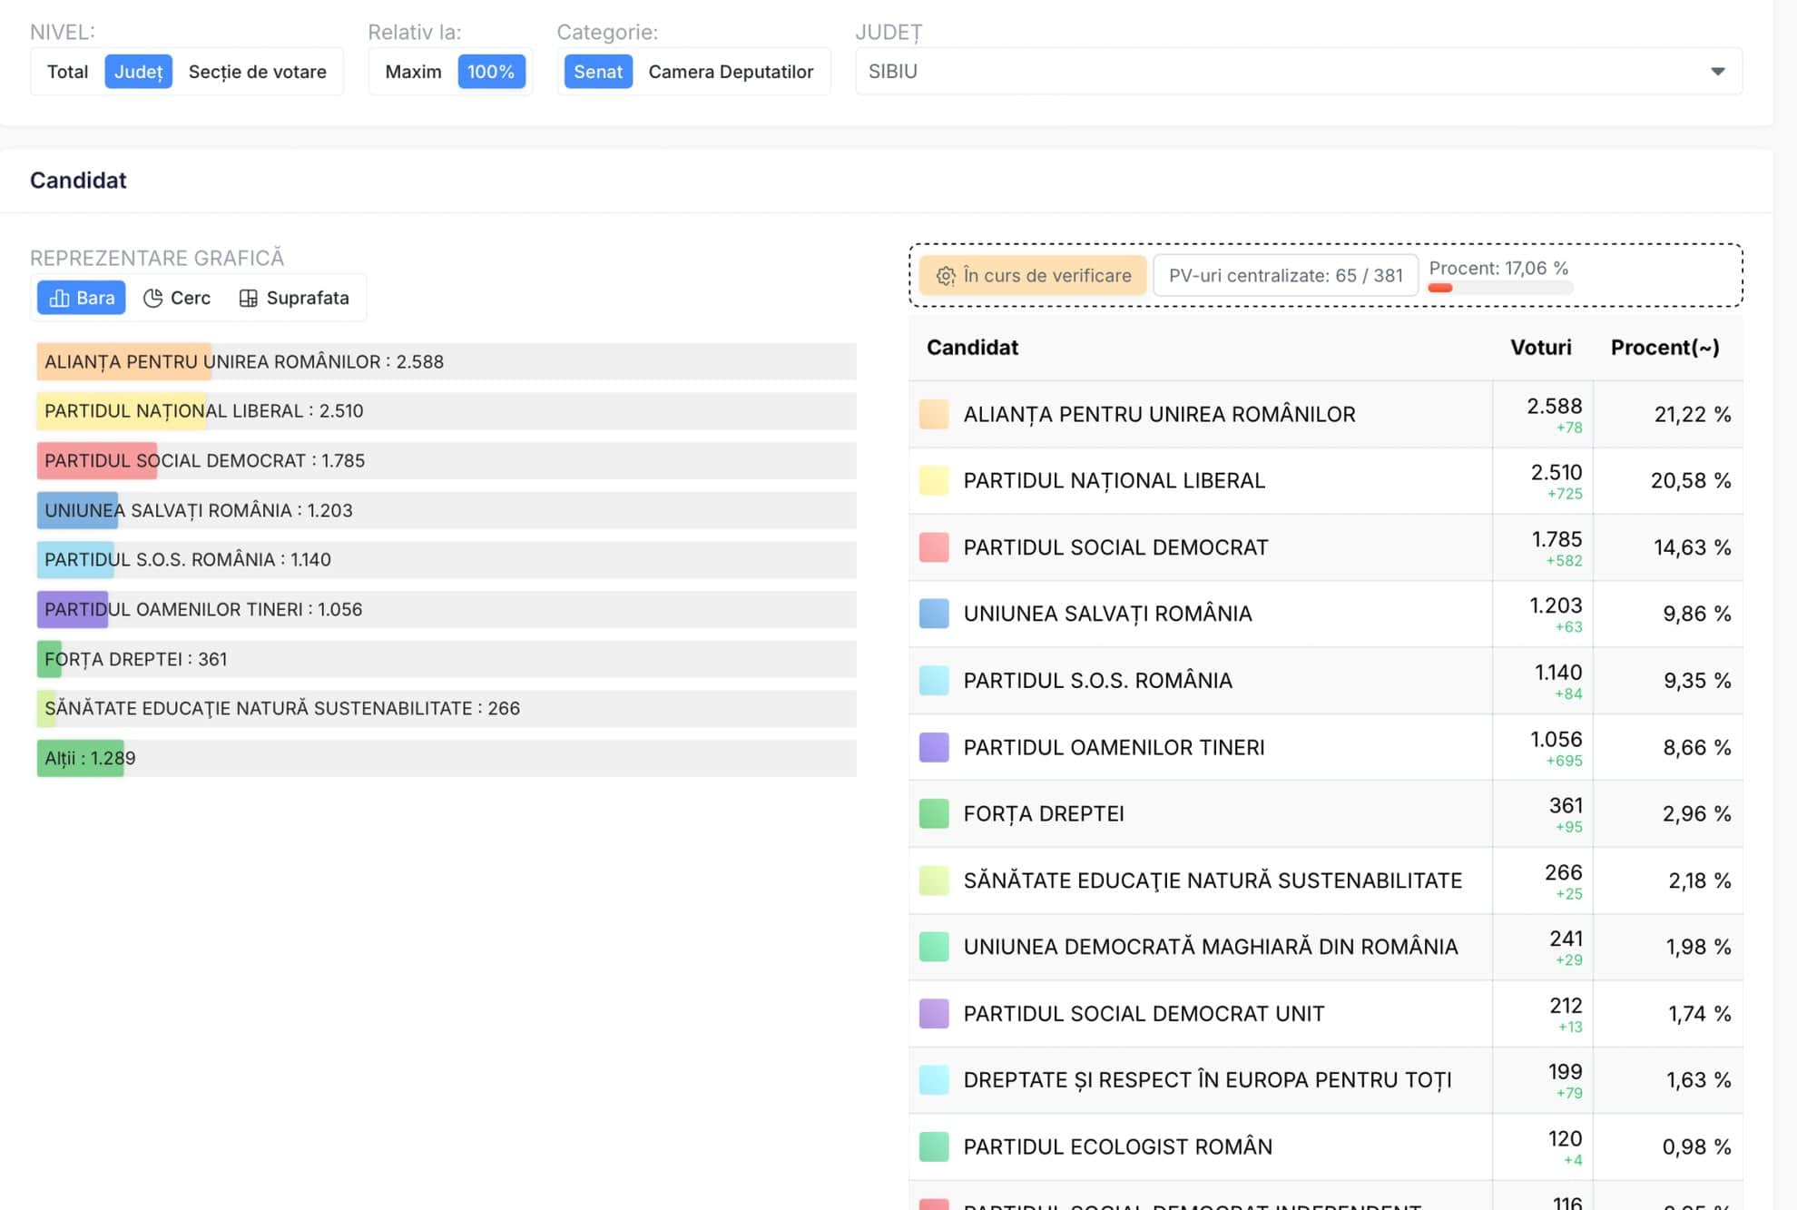Click the UNIUNEA SALVAȚI ROMÂNIA : 1.203 bar
The image size is (1797, 1210).
coord(447,510)
